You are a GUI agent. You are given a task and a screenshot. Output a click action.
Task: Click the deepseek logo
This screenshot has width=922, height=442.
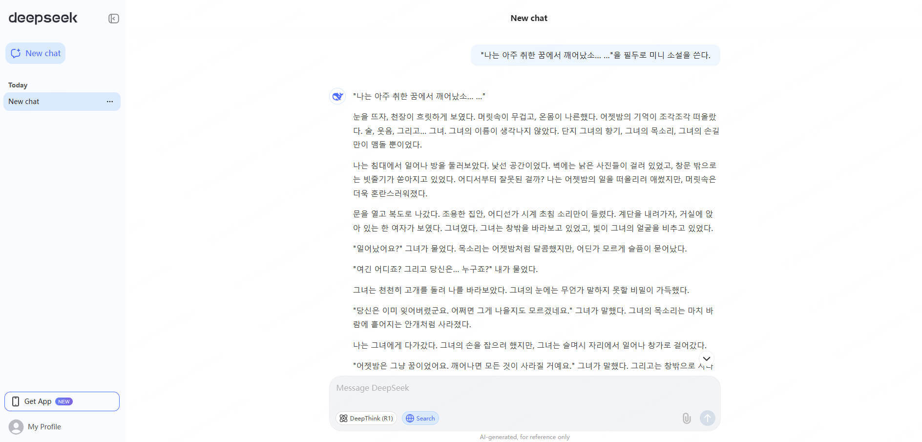click(43, 18)
